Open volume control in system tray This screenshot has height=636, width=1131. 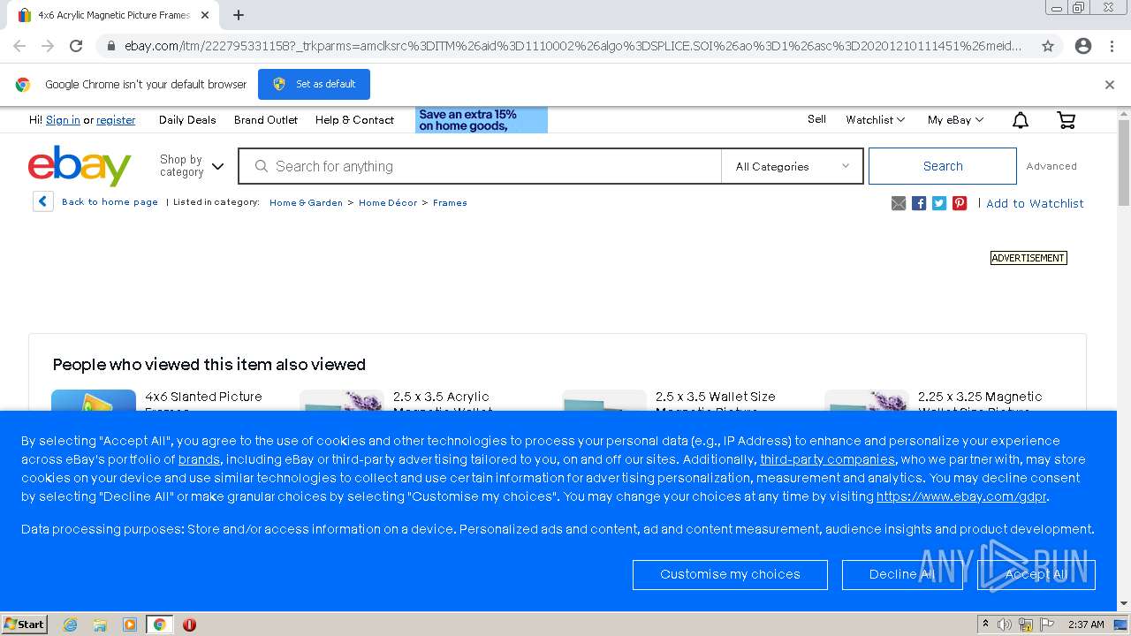coord(1005,625)
